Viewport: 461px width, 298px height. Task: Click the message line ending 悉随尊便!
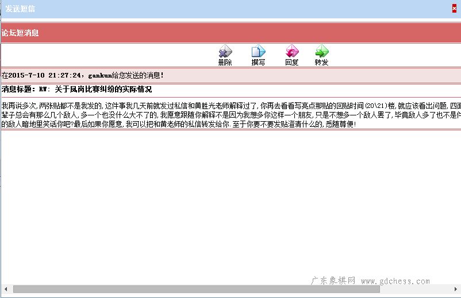pos(179,124)
